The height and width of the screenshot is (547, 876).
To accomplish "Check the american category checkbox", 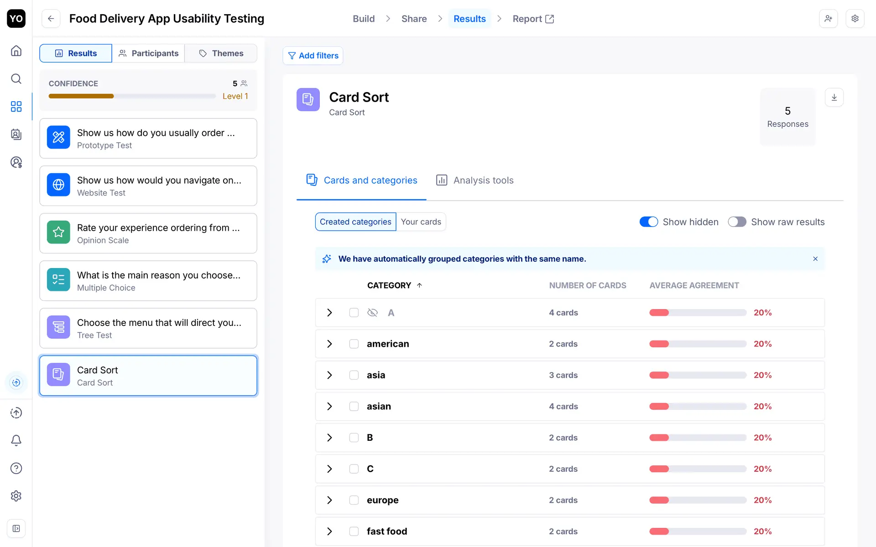I will (x=354, y=344).
